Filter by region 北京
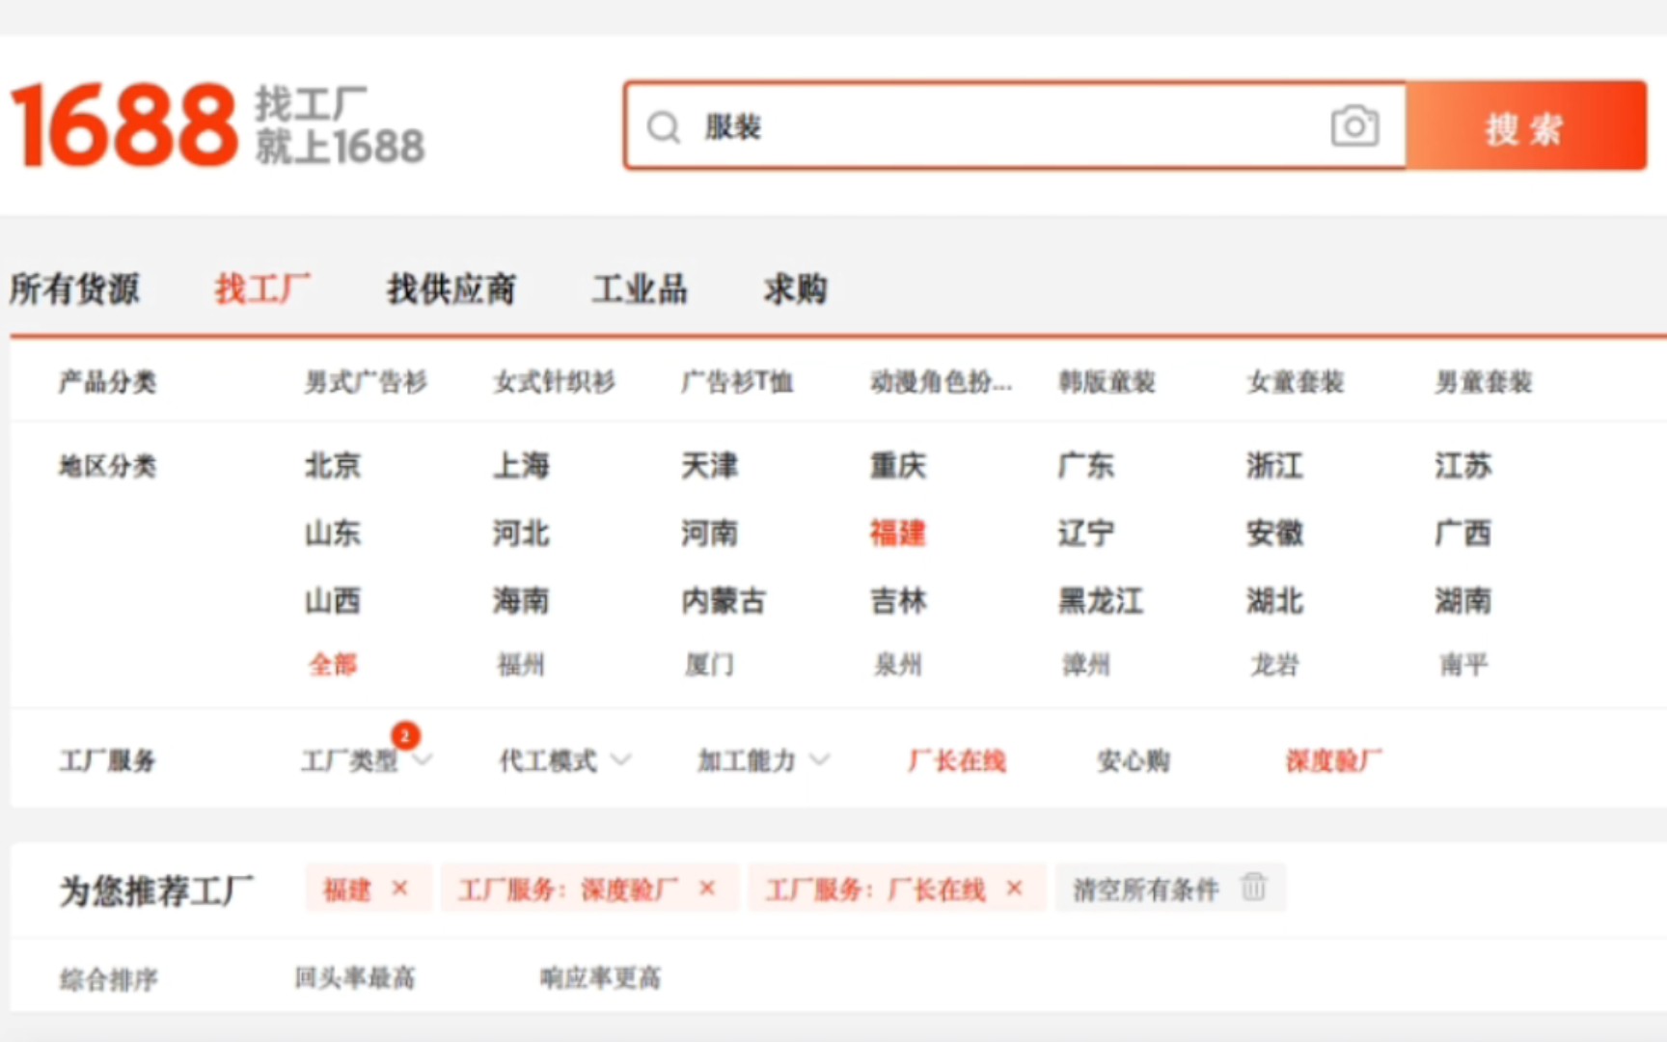 (333, 466)
